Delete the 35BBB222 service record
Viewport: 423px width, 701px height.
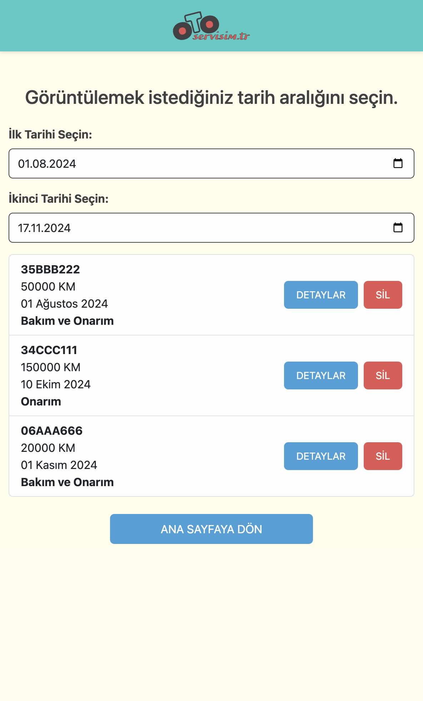point(383,295)
